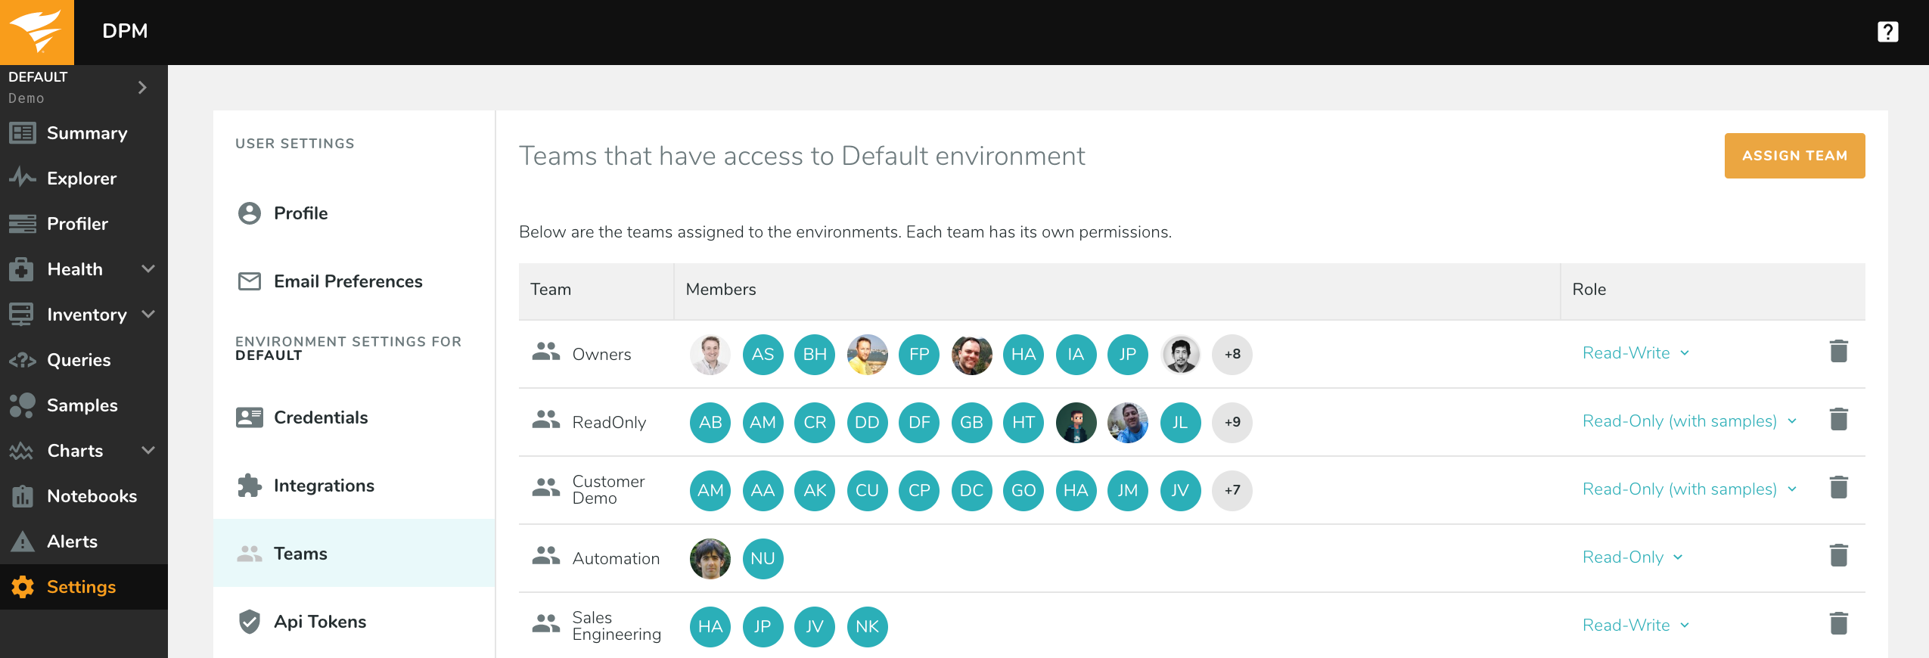Delete the Owners team assignment
1929x658 pixels.
1838,352
